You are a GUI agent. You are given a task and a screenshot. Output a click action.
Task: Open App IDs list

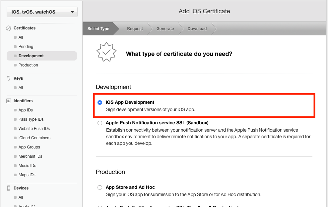[26, 110]
